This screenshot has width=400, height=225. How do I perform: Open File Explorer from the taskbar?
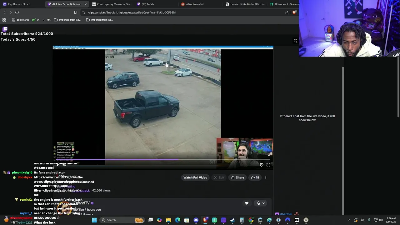168,220
